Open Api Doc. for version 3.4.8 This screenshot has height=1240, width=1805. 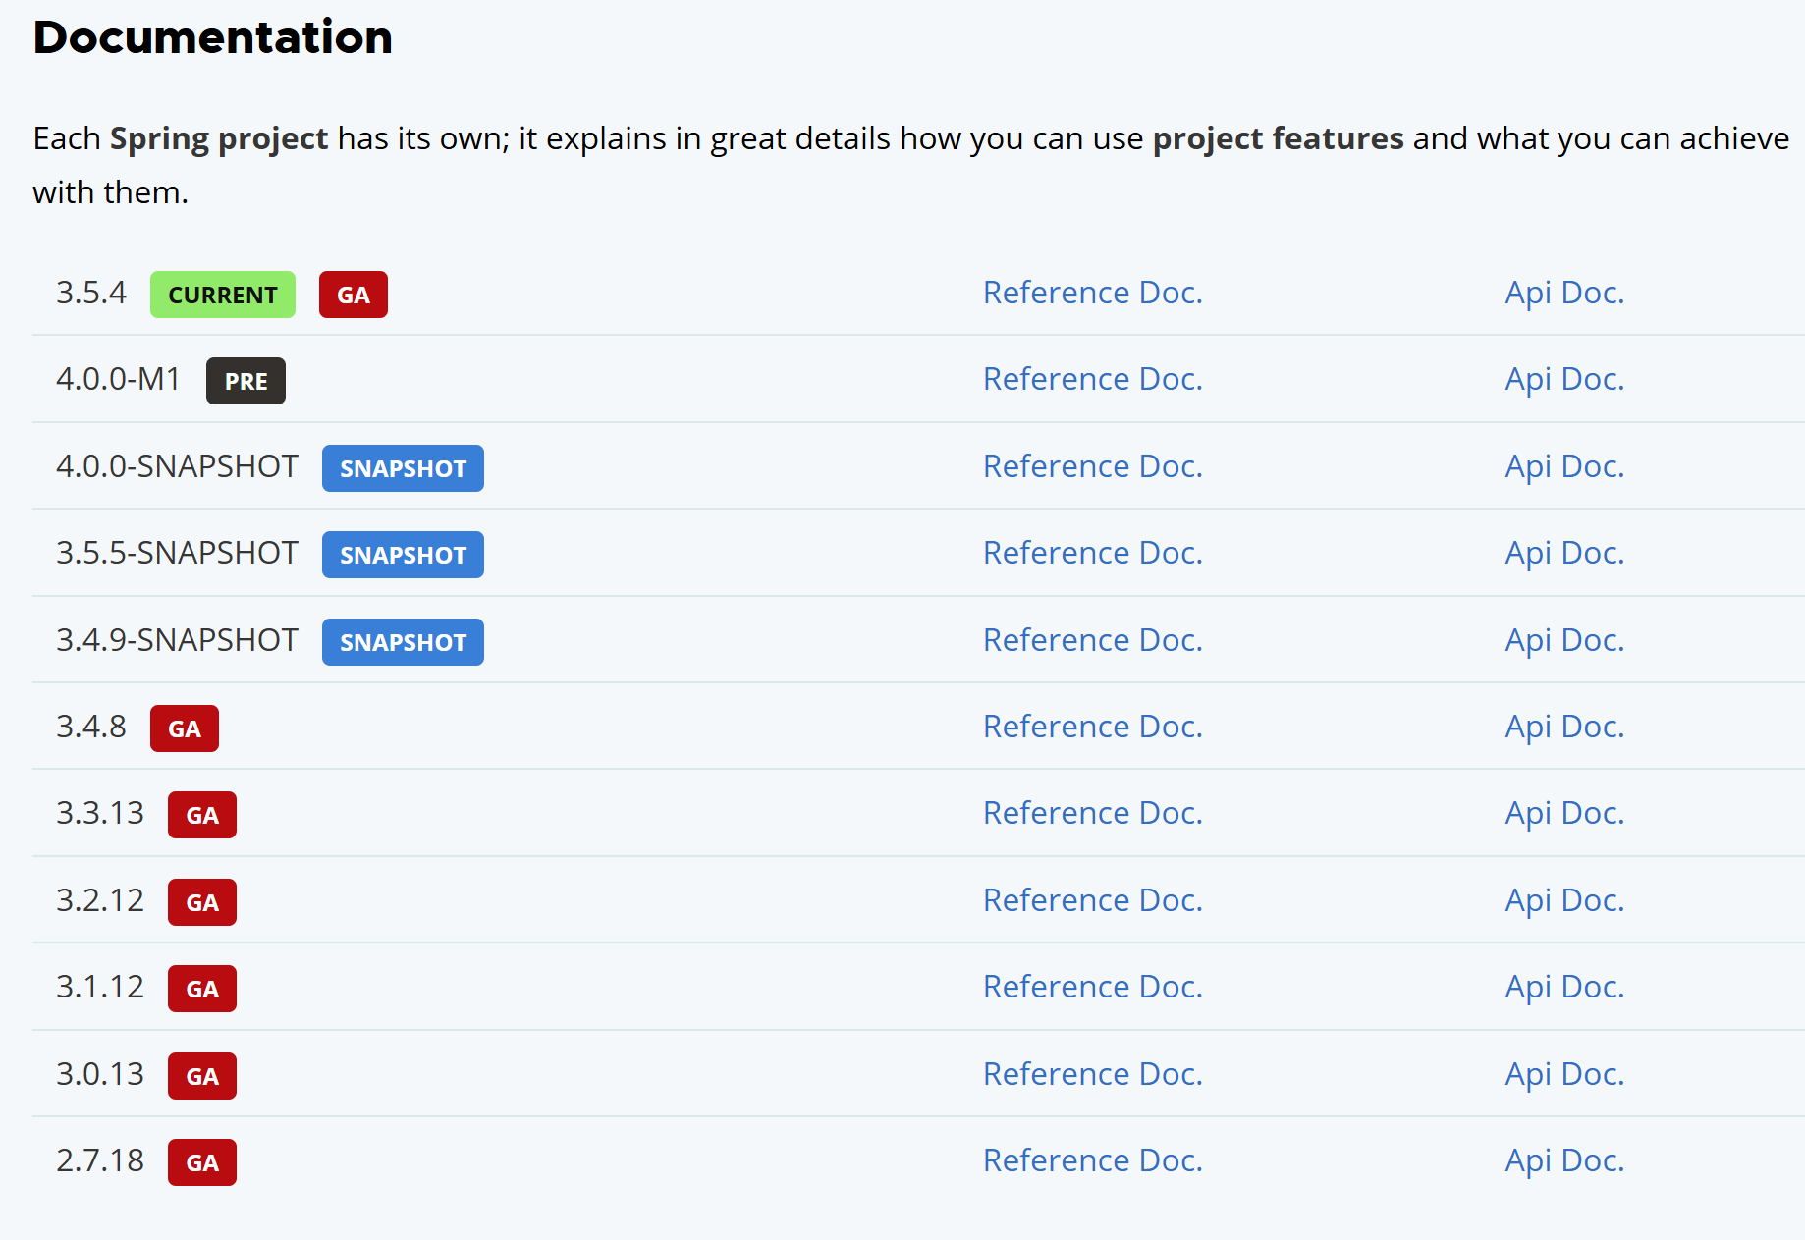pyautogui.click(x=1564, y=727)
